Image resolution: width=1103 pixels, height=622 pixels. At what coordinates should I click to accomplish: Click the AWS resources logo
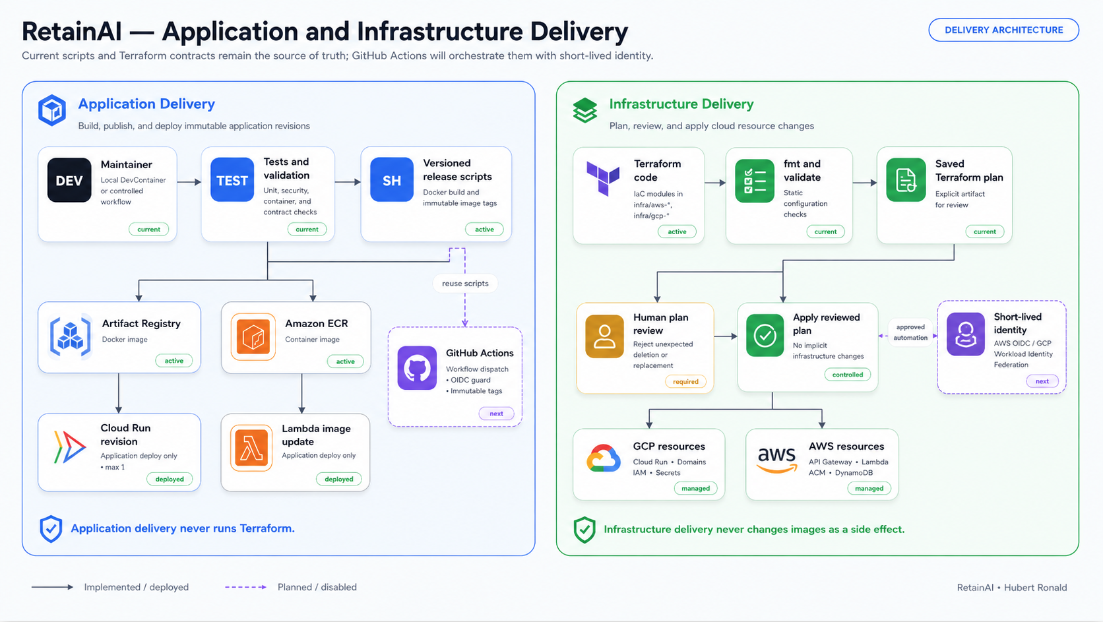(776, 460)
